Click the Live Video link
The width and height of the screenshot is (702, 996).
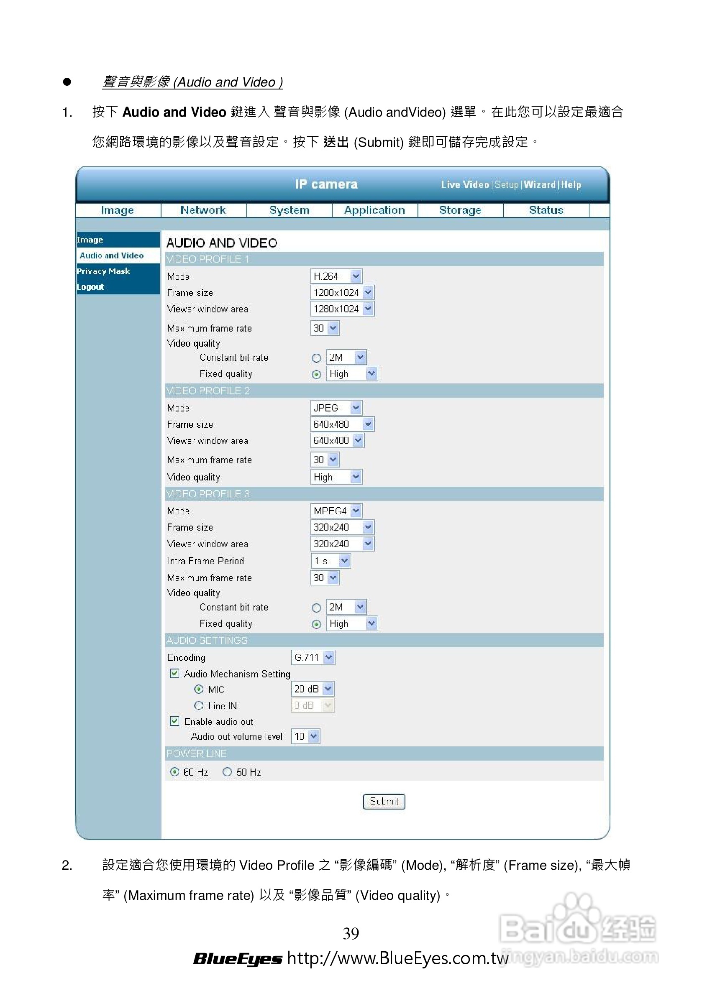(465, 184)
